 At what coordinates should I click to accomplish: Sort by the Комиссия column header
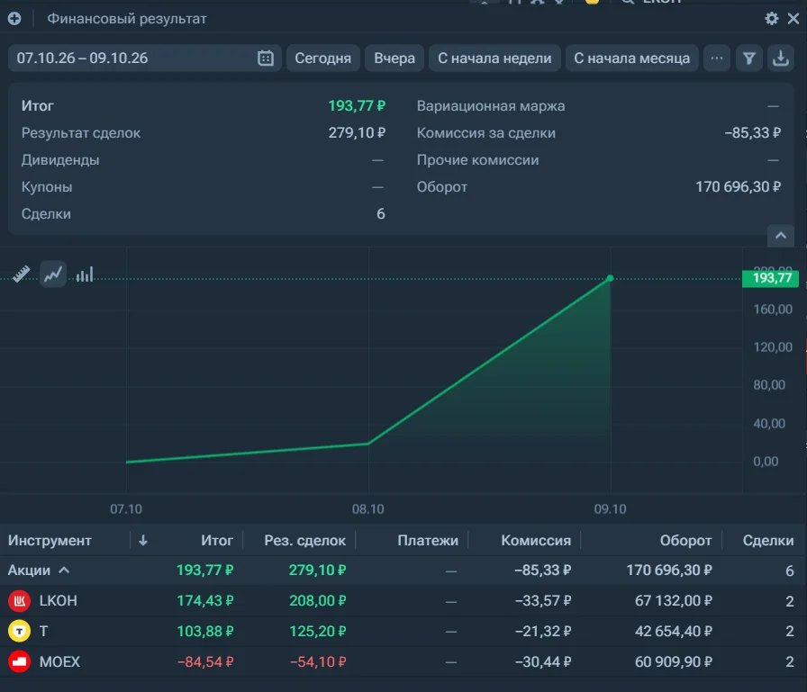(536, 540)
